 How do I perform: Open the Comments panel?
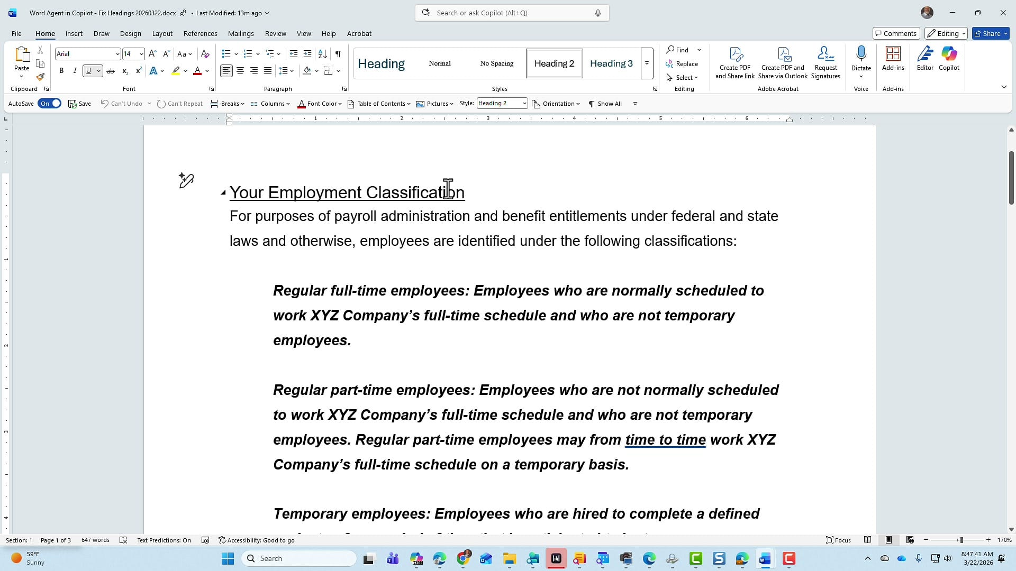(x=896, y=33)
